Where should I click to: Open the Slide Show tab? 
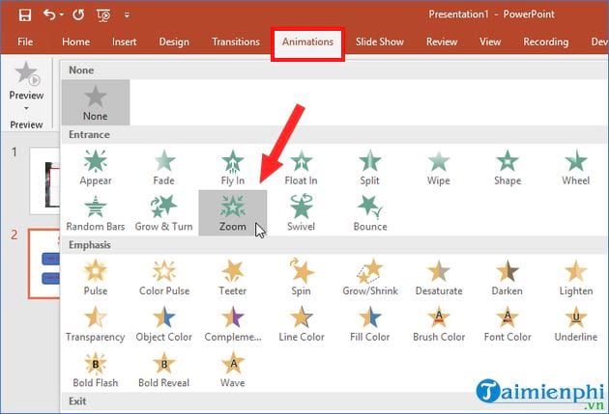(380, 41)
